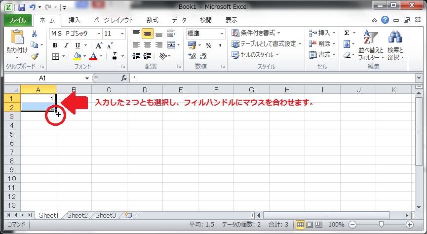The width and height of the screenshot is (427, 234).
Task: Apply percent style format
Action: [209, 45]
